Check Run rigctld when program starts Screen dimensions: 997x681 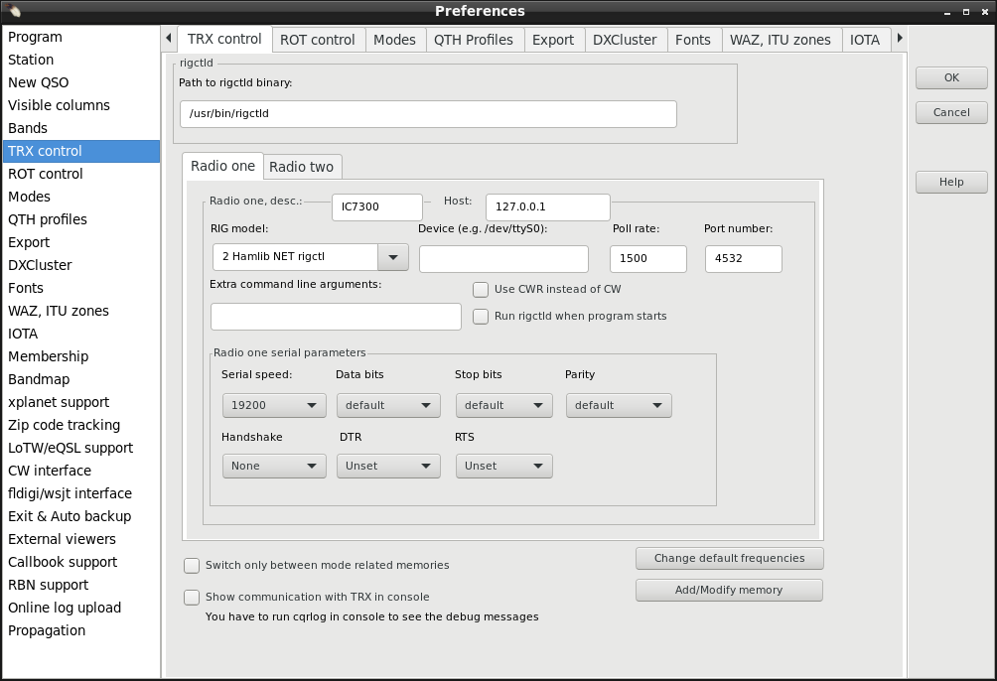(x=481, y=316)
